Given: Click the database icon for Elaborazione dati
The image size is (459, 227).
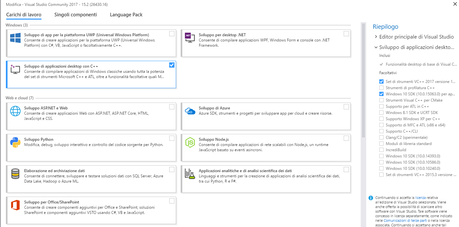Looking at the screenshot, I should pyautogui.click(x=15, y=174).
